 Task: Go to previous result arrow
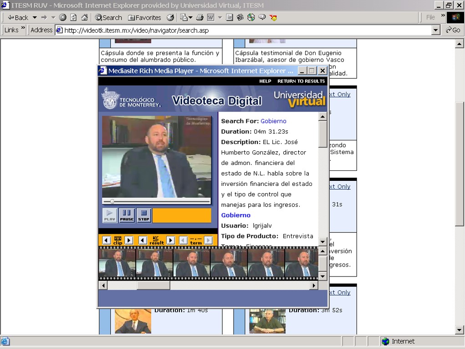[143, 240]
